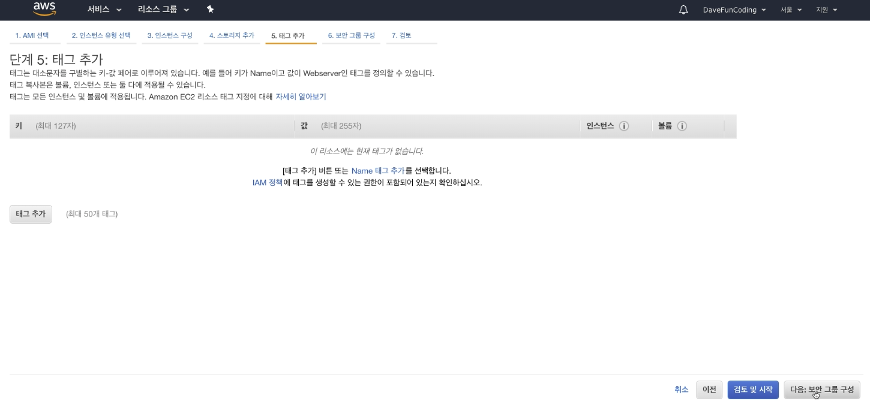Go to step 7. 검토 tab
This screenshot has height=410, width=870.
[x=412, y=35]
